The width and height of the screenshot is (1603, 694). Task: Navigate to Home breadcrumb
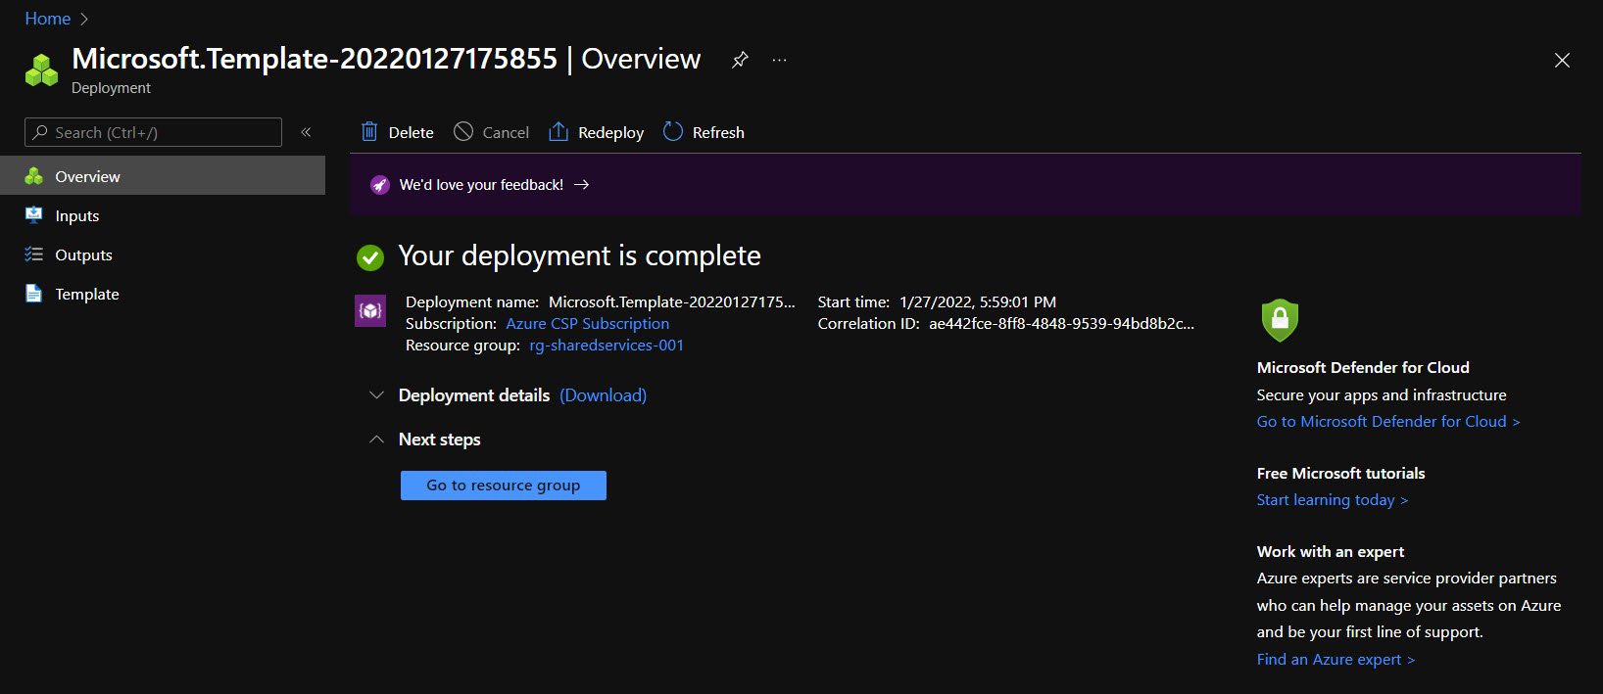(x=47, y=19)
